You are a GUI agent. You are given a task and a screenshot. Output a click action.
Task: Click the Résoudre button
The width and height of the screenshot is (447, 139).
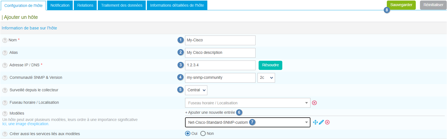[270, 65]
